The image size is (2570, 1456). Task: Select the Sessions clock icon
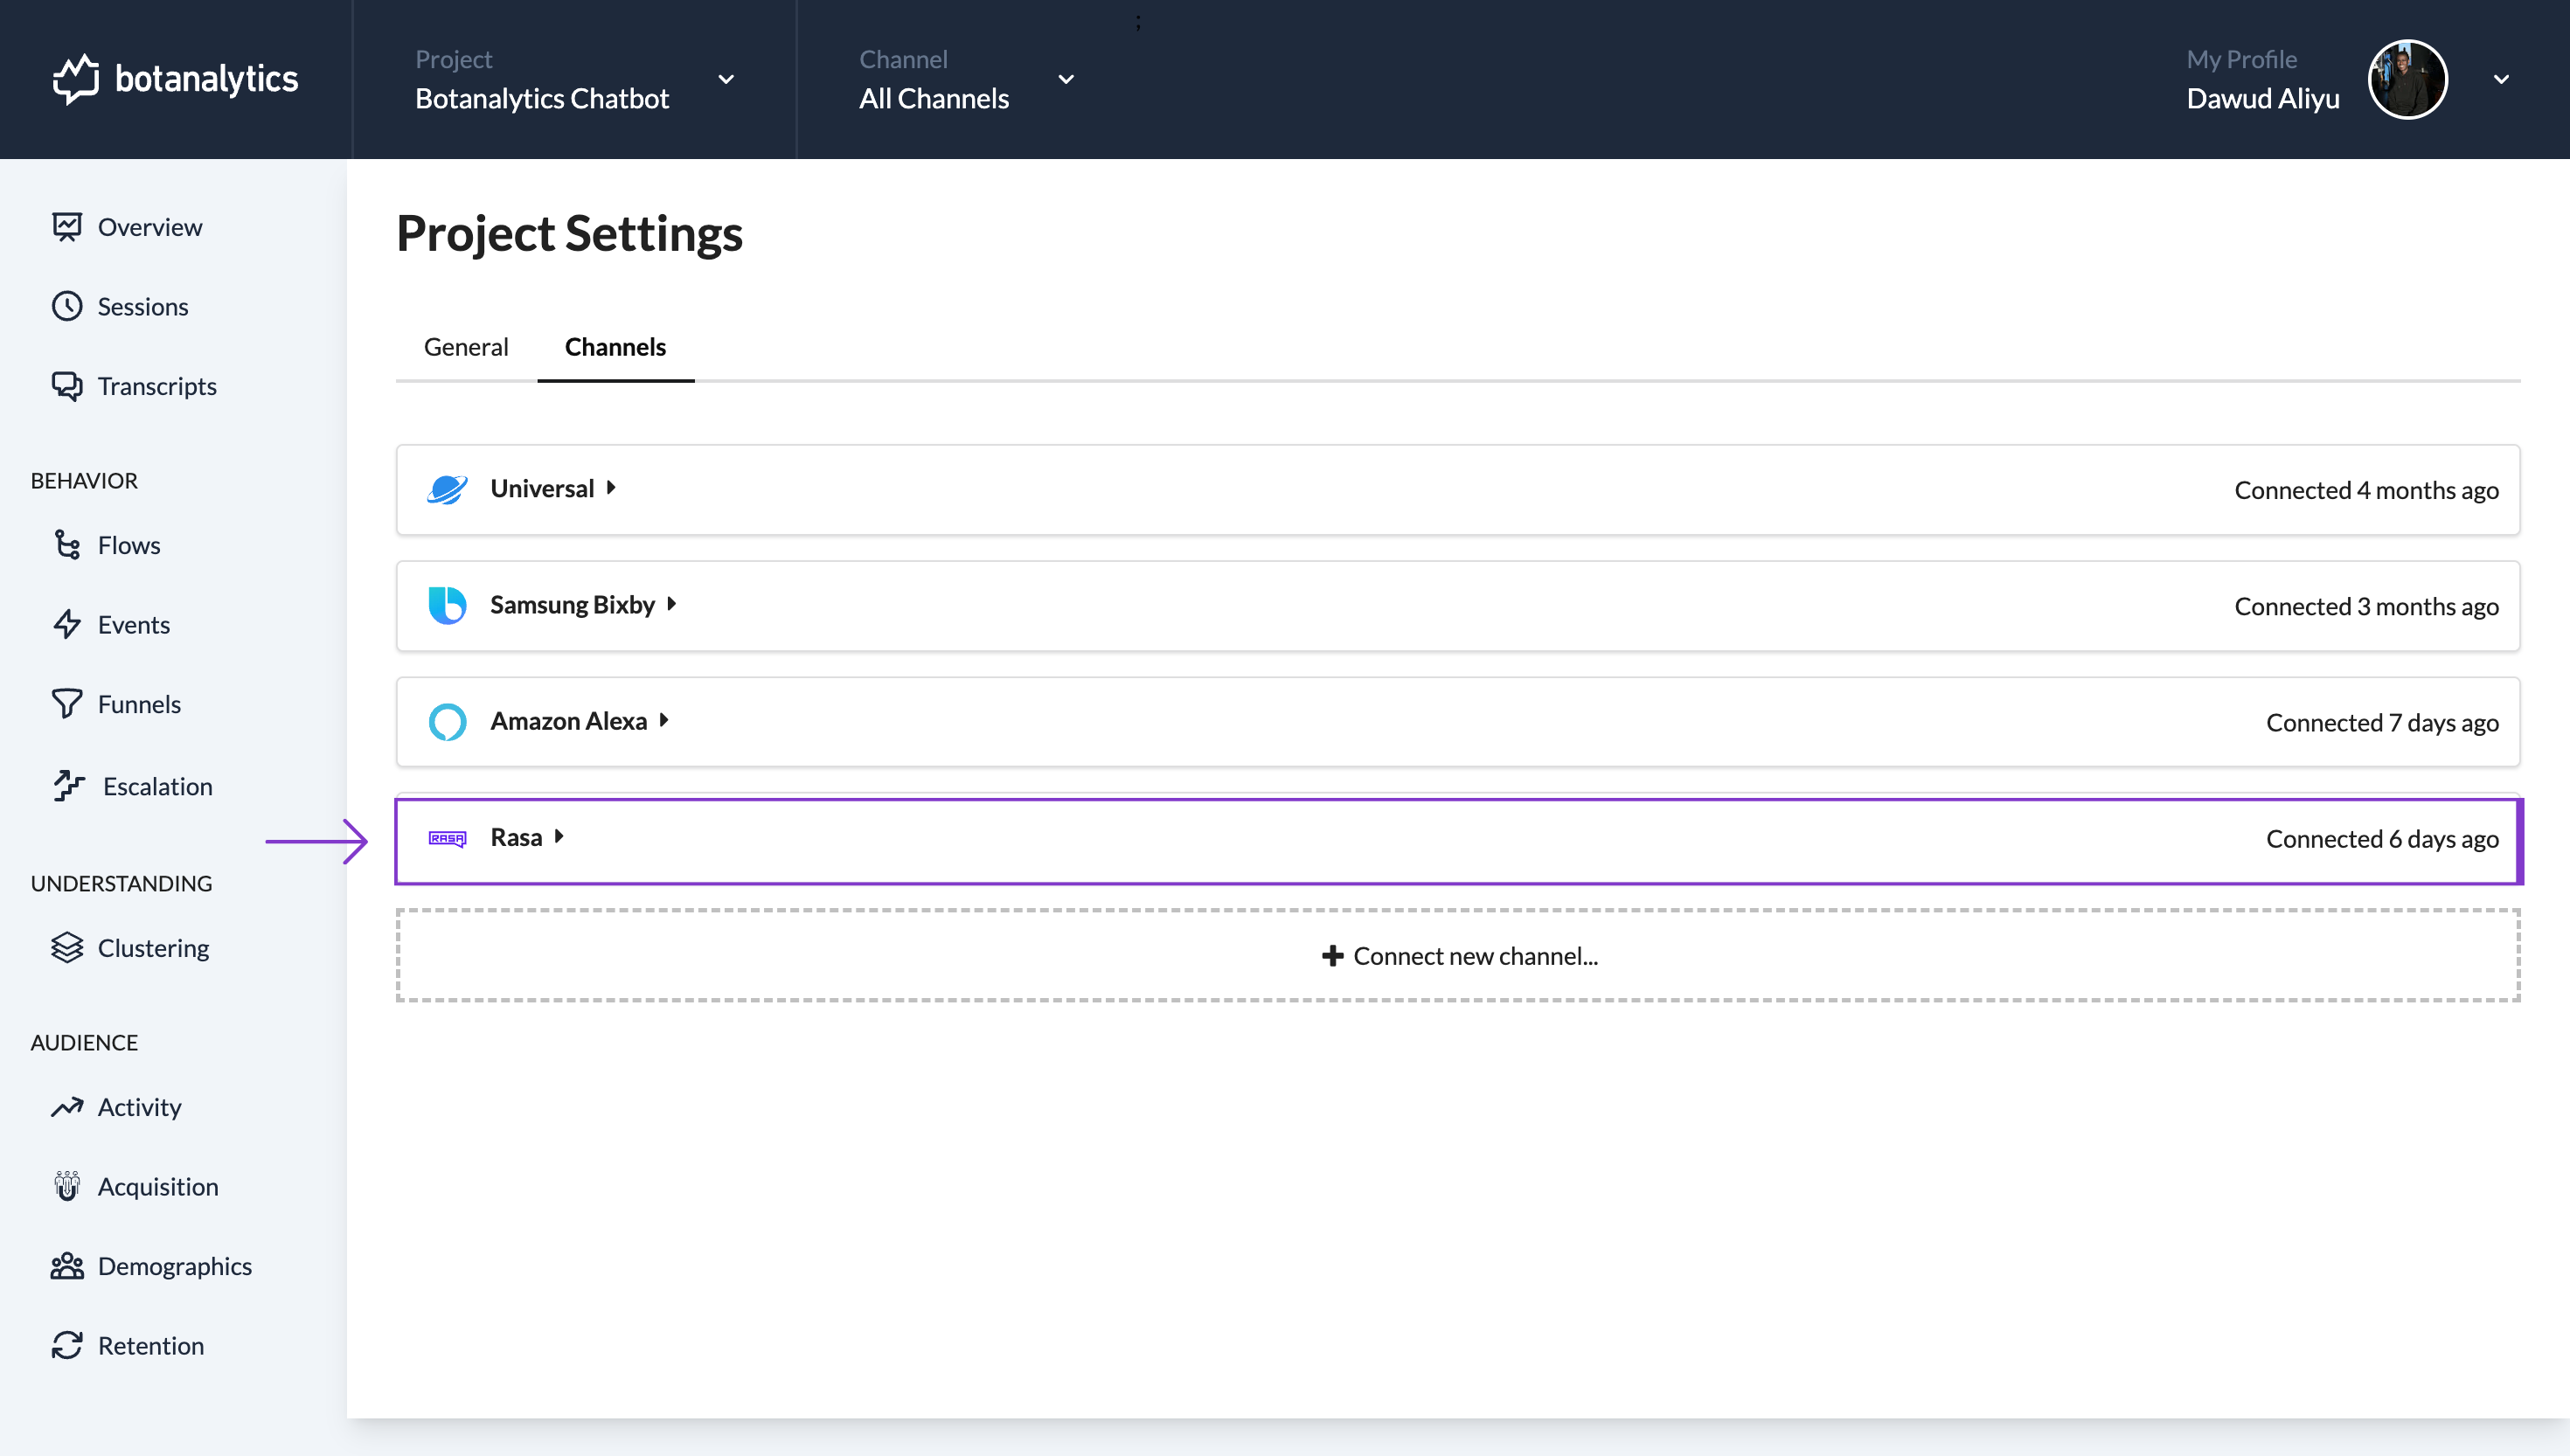[x=67, y=306]
